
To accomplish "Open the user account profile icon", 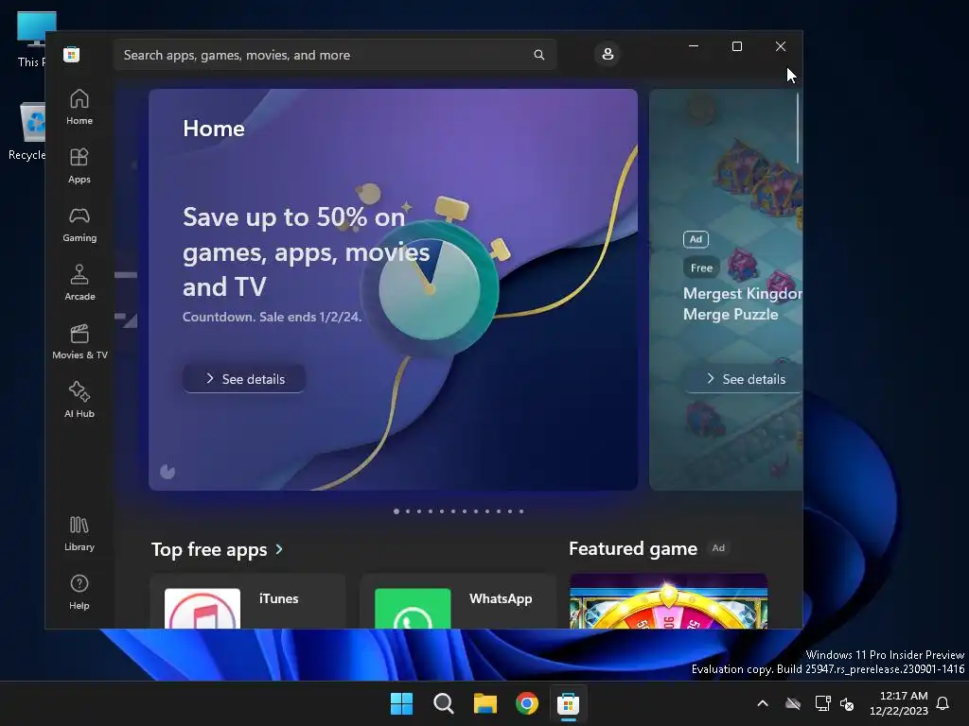I will click(x=608, y=54).
